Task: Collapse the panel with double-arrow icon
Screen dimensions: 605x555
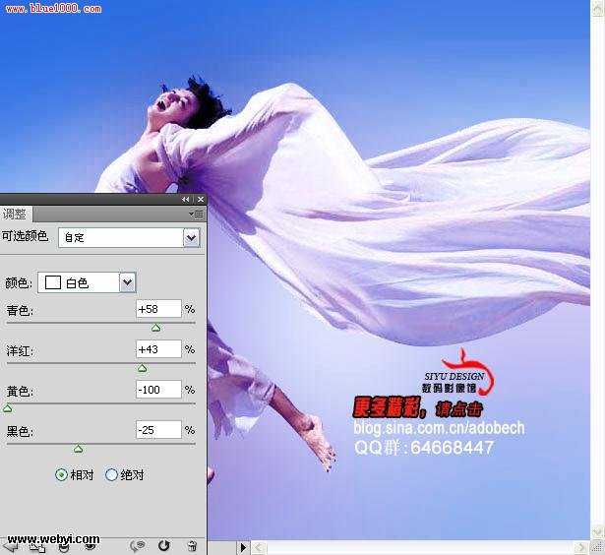Action: 186,199
